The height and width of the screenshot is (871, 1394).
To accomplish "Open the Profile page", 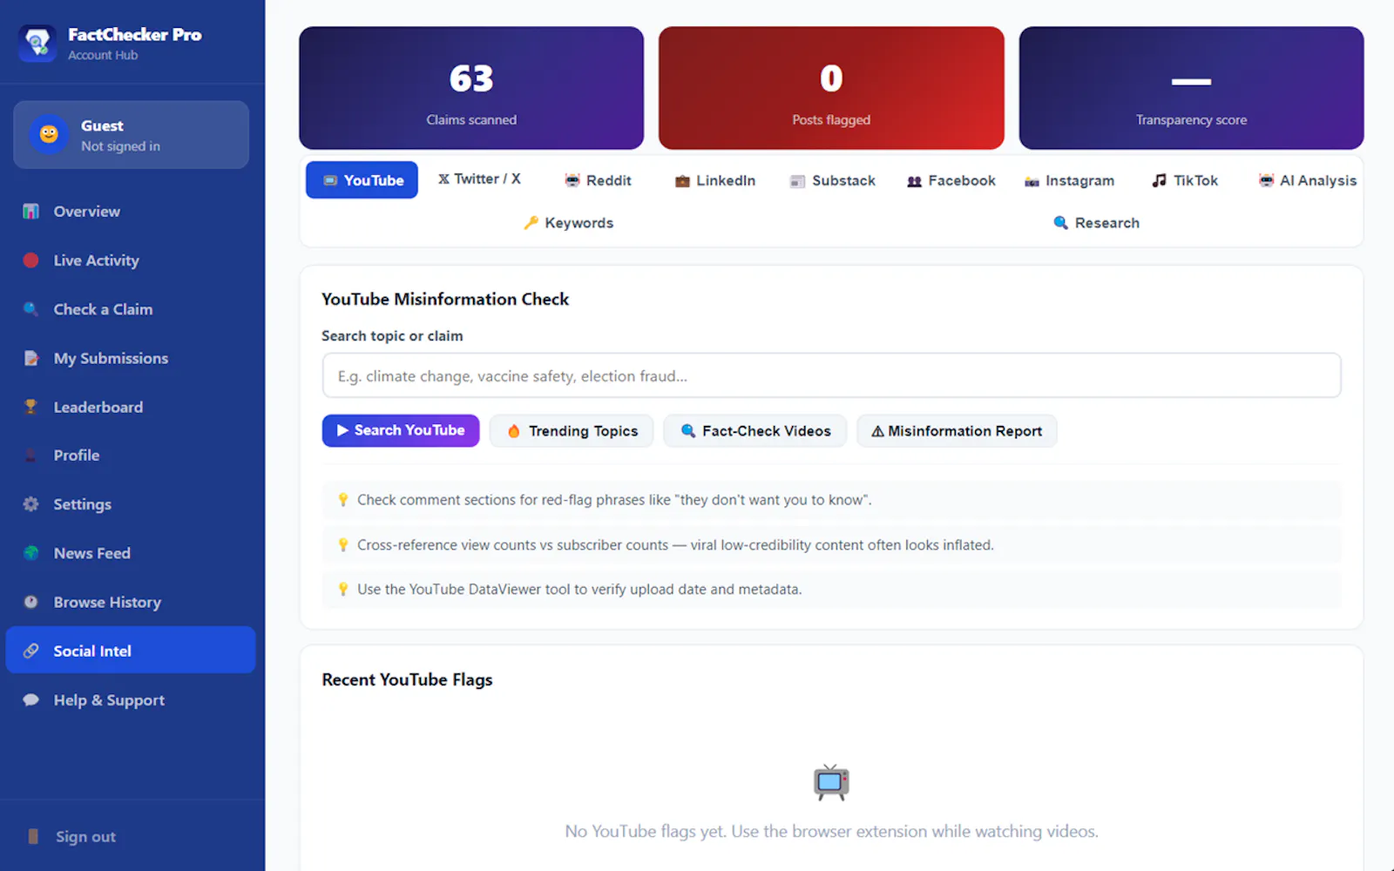I will click(x=131, y=456).
